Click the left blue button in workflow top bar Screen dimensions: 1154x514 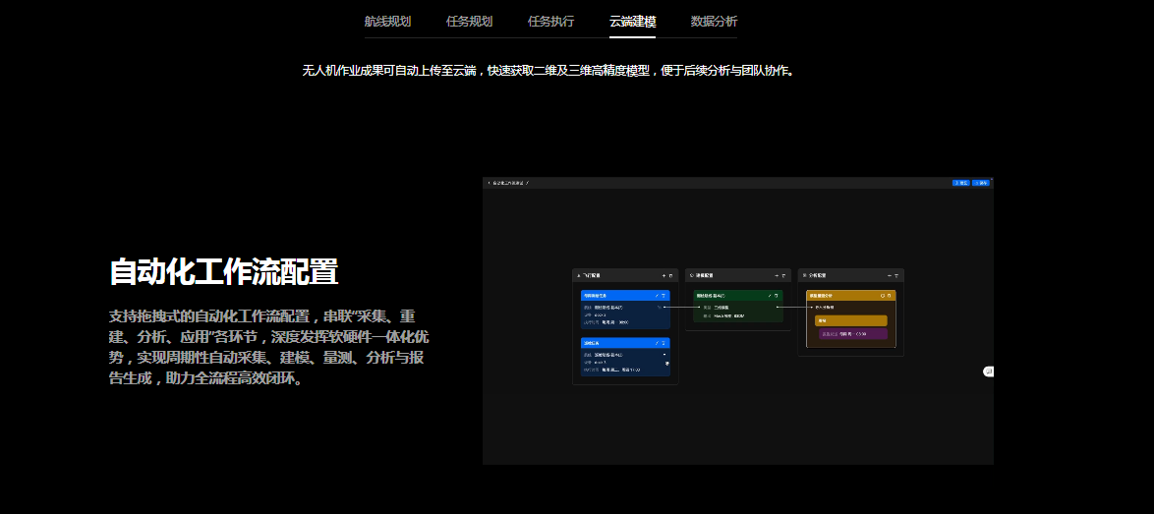960,183
